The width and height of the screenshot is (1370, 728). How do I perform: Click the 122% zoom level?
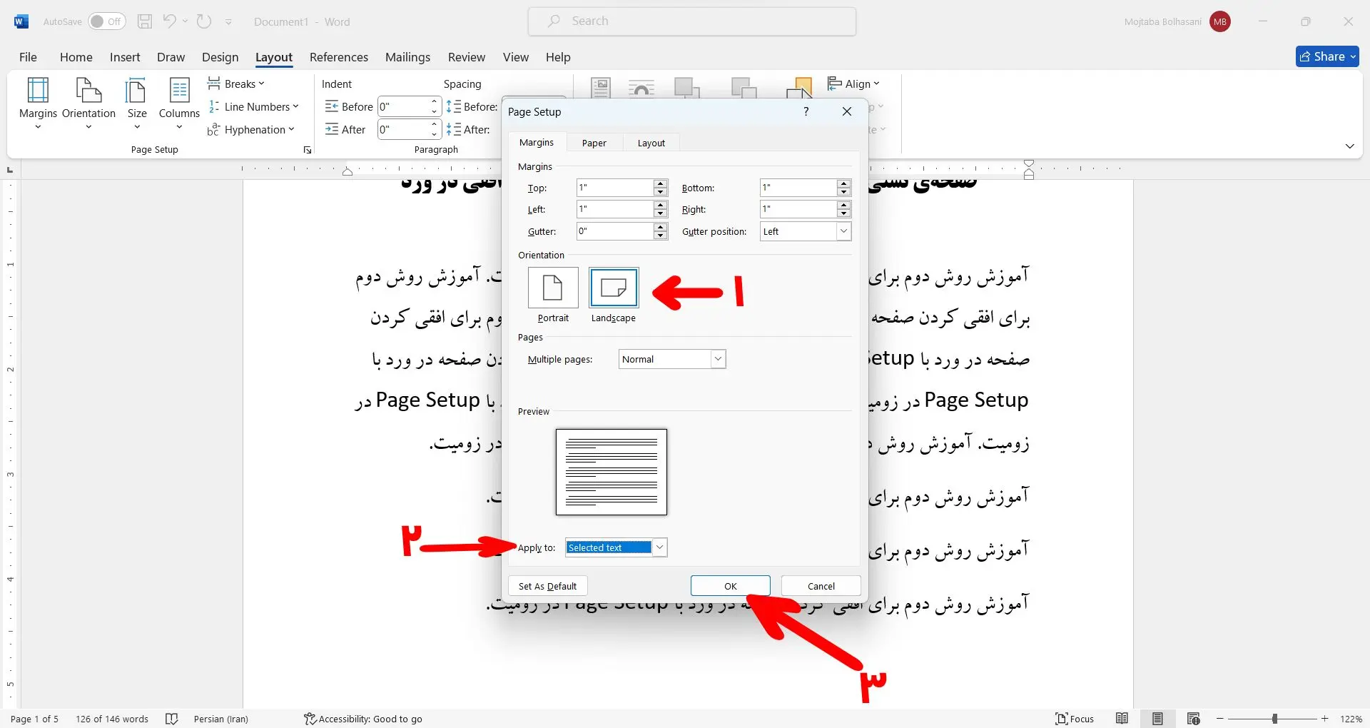(1351, 719)
